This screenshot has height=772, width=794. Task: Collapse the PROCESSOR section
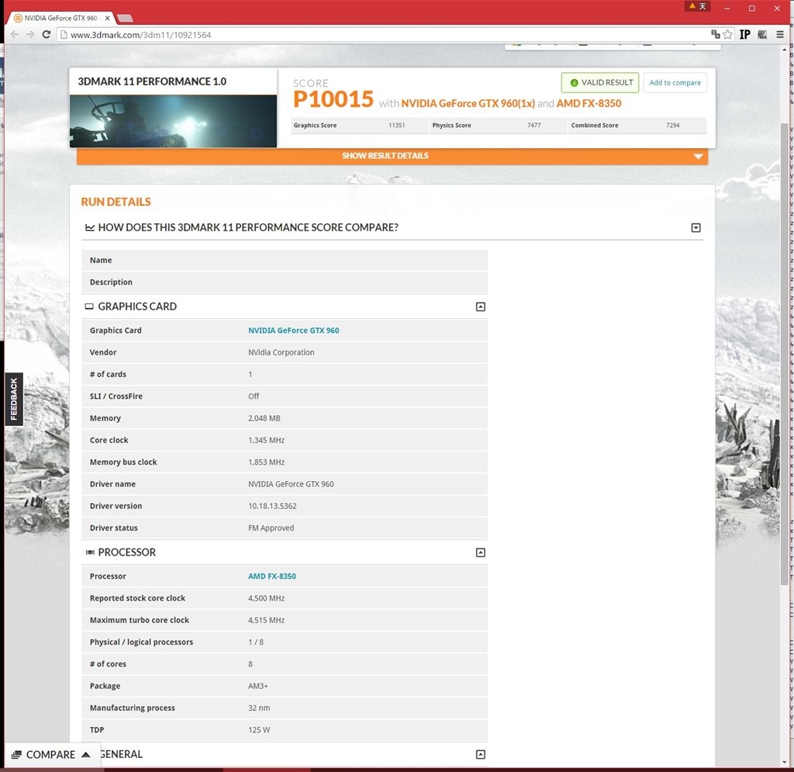click(481, 552)
